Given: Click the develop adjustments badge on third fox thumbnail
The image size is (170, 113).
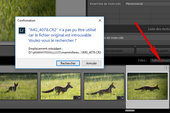Looking at the screenshot, I should [122, 98].
